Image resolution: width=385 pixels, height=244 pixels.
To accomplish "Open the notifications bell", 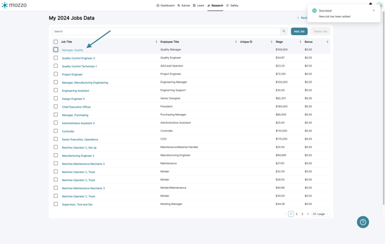I will pyautogui.click(x=370, y=4).
